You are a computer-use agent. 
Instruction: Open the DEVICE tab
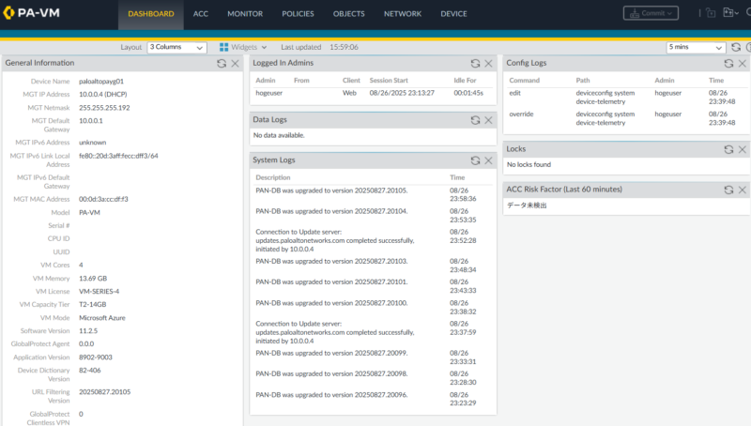(453, 14)
